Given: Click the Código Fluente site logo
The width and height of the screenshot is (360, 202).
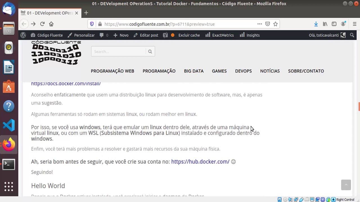Looking at the screenshot, I should point(56,52).
